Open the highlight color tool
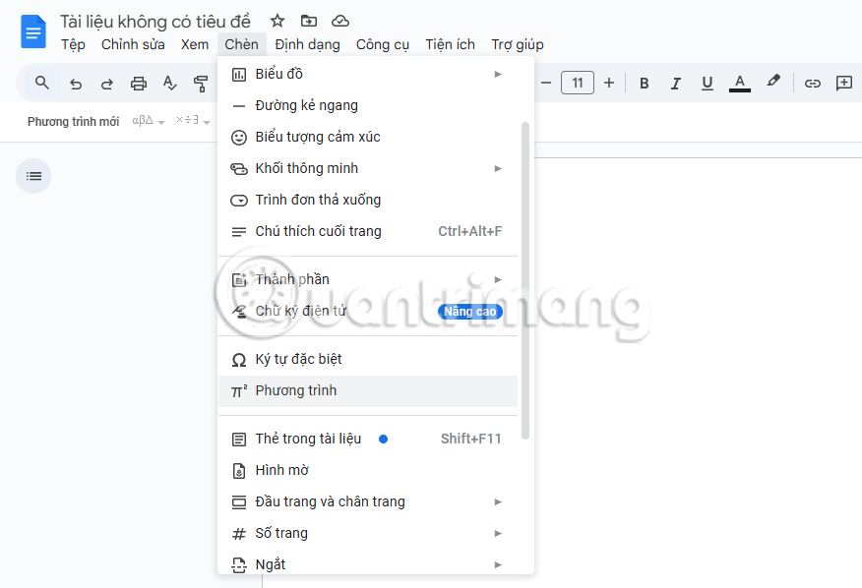 (x=772, y=82)
